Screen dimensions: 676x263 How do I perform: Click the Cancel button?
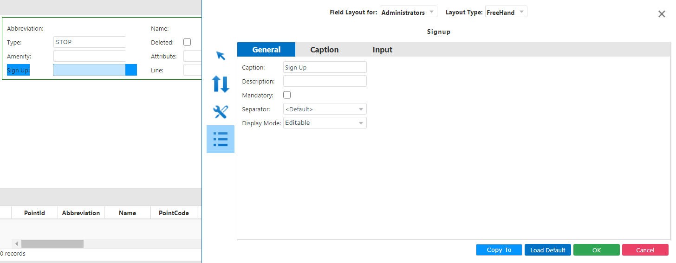(x=645, y=250)
